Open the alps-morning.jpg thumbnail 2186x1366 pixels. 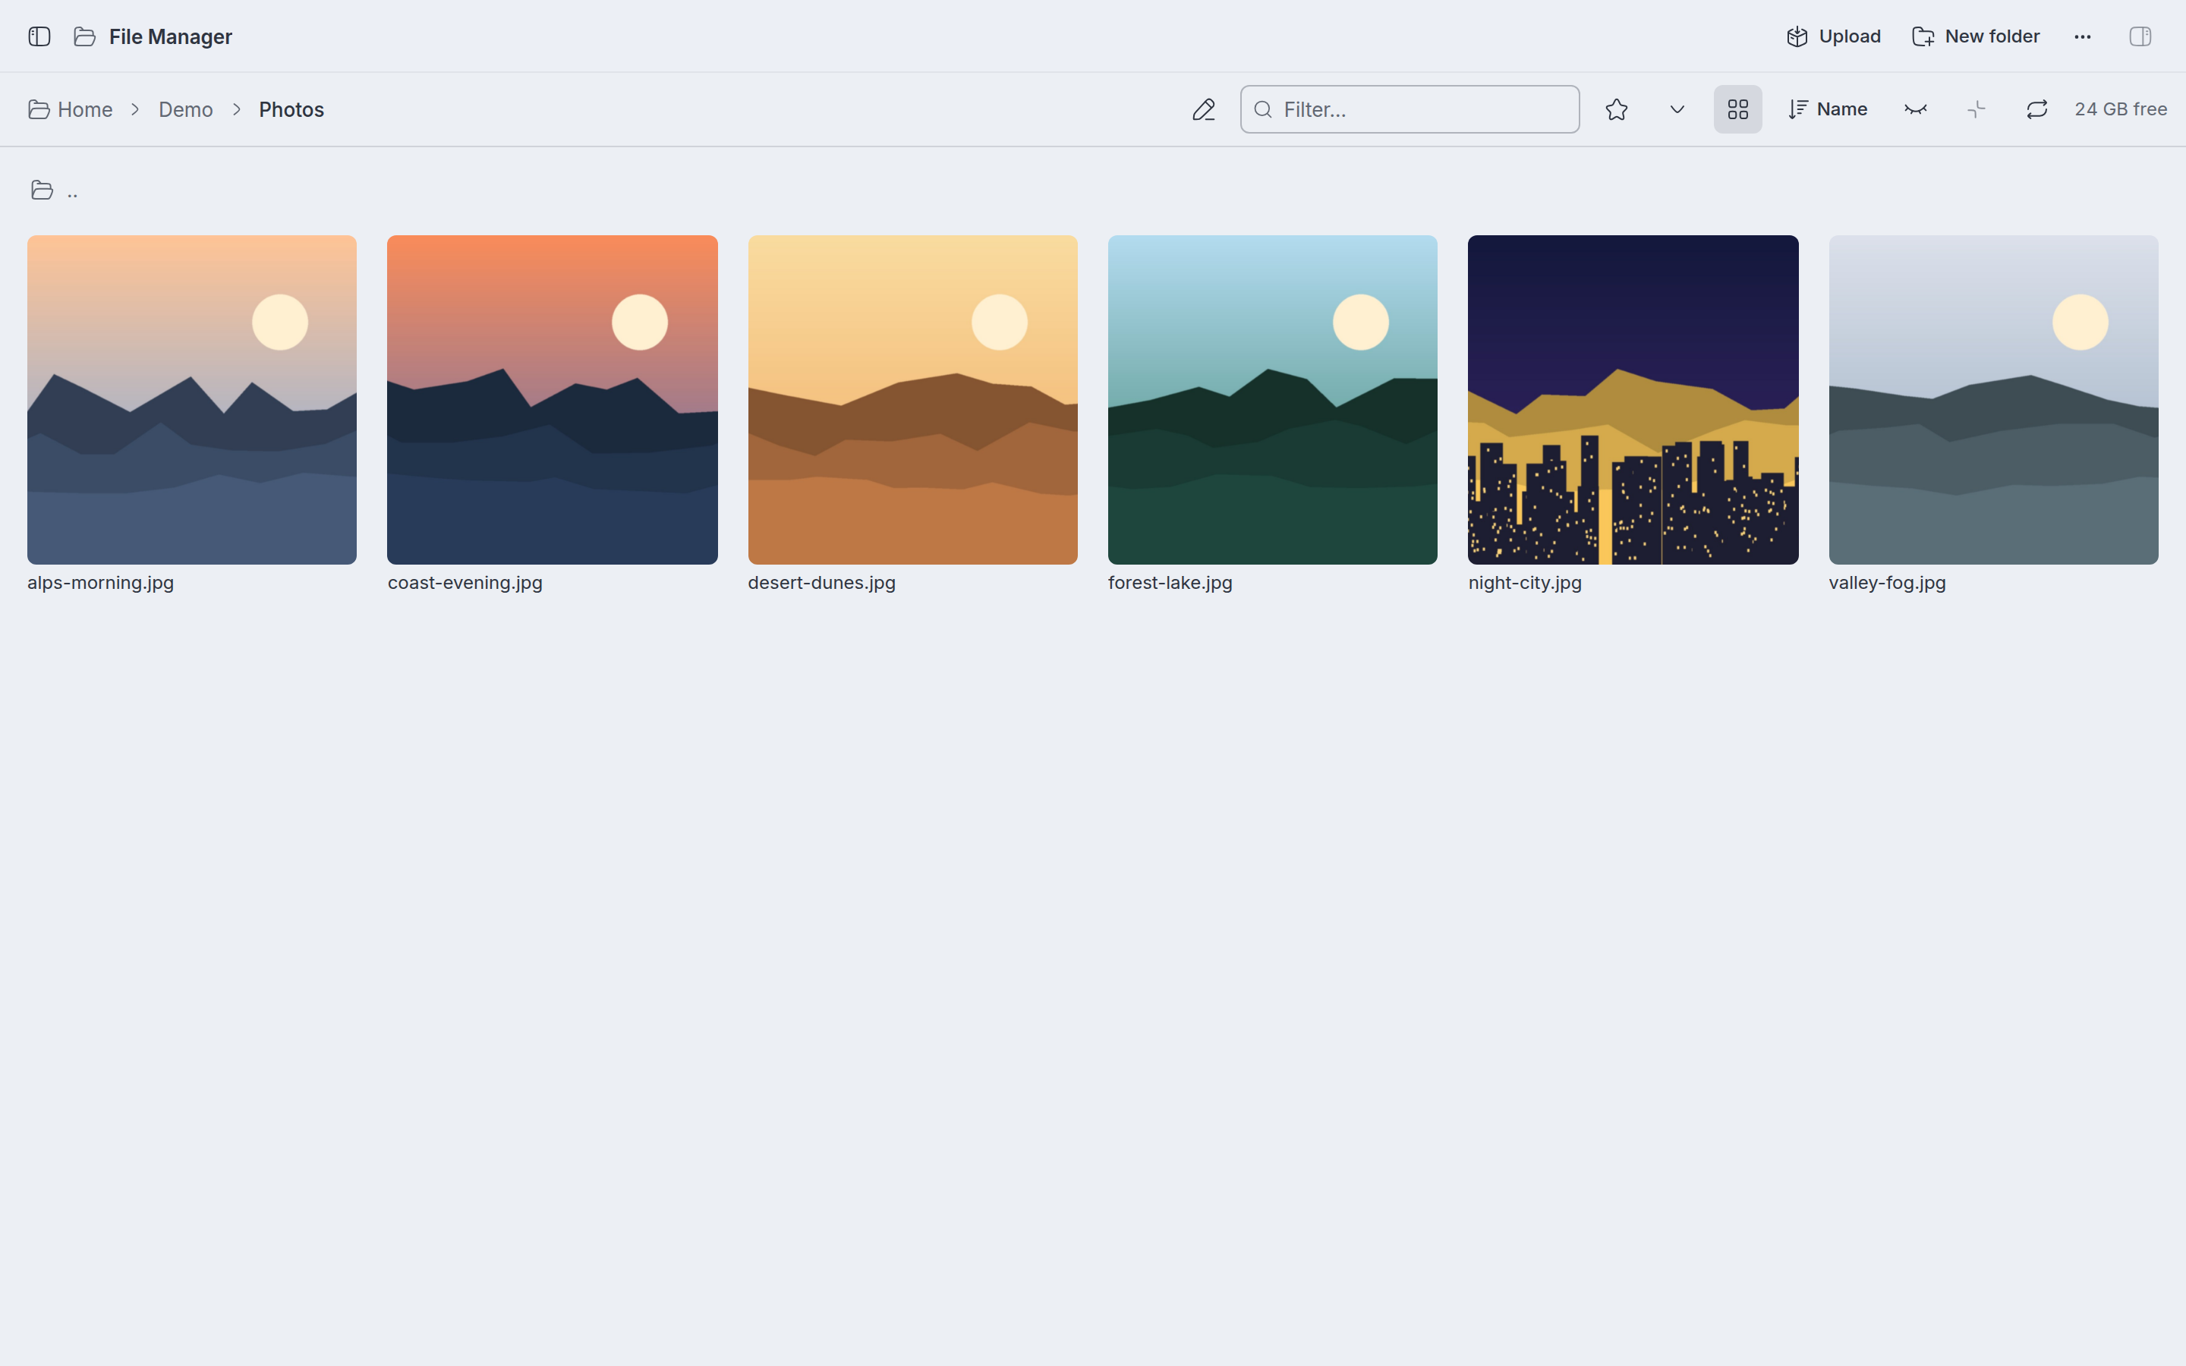click(x=191, y=399)
